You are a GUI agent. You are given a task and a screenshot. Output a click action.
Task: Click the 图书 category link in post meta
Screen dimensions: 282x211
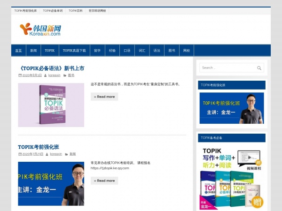(x=71, y=75)
